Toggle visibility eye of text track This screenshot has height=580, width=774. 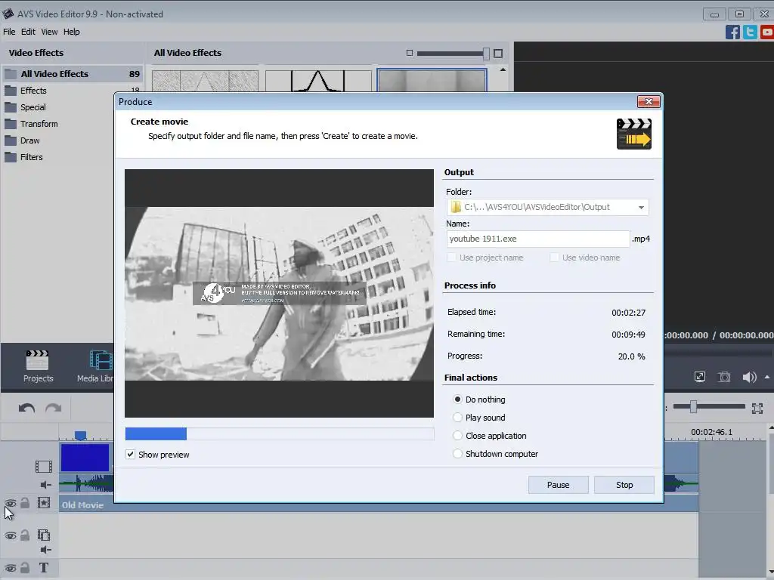(x=11, y=568)
